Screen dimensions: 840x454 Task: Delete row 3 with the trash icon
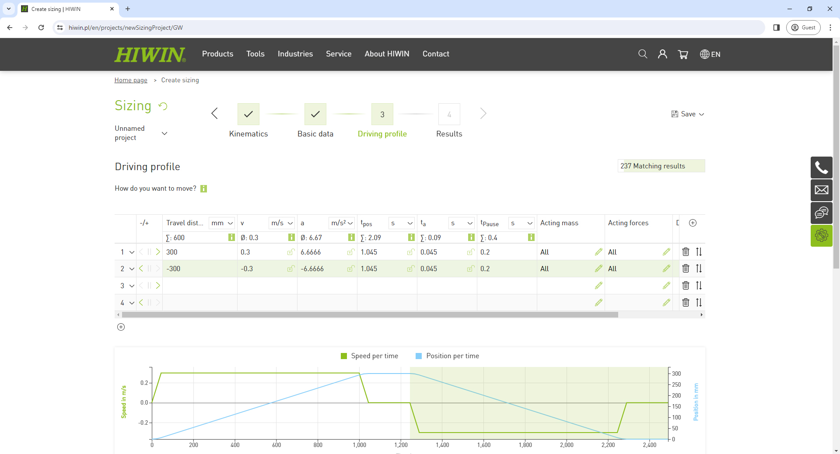[x=686, y=286]
